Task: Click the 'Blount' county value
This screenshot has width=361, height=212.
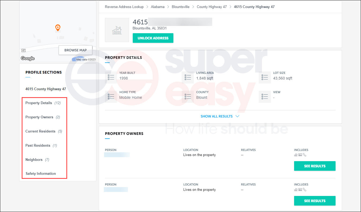Action: click(x=202, y=97)
